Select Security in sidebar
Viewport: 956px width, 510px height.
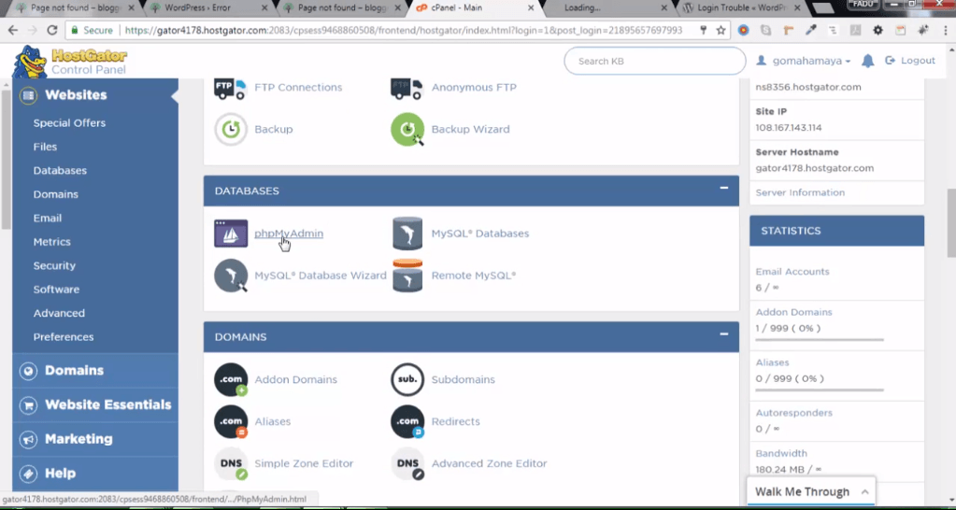pos(54,265)
